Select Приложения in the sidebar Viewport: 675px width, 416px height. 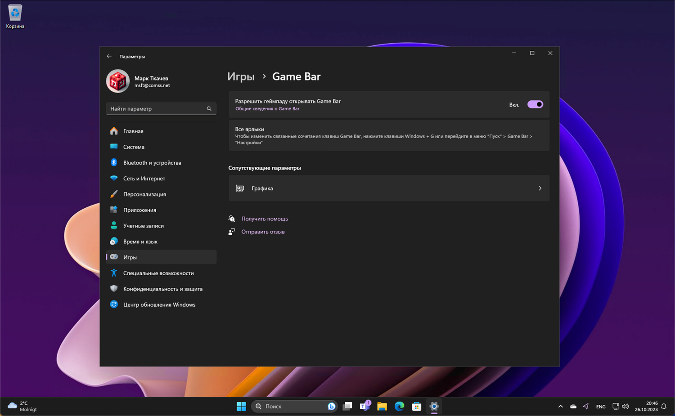pyautogui.click(x=139, y=210)
